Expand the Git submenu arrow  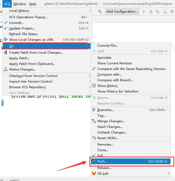click(x=90, y=46)
